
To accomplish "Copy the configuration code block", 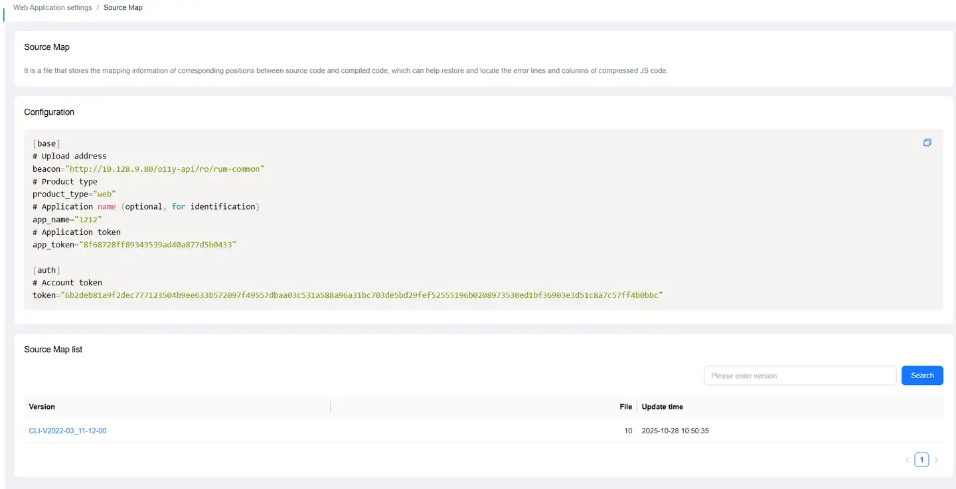I will coord(927,143).
